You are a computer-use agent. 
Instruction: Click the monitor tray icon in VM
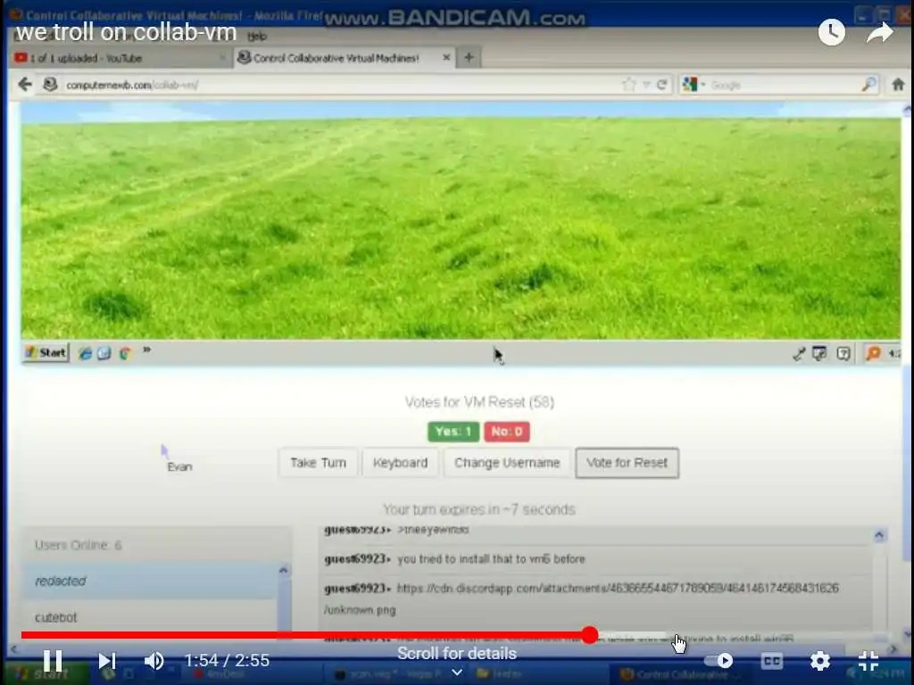[x=819, y=353]
